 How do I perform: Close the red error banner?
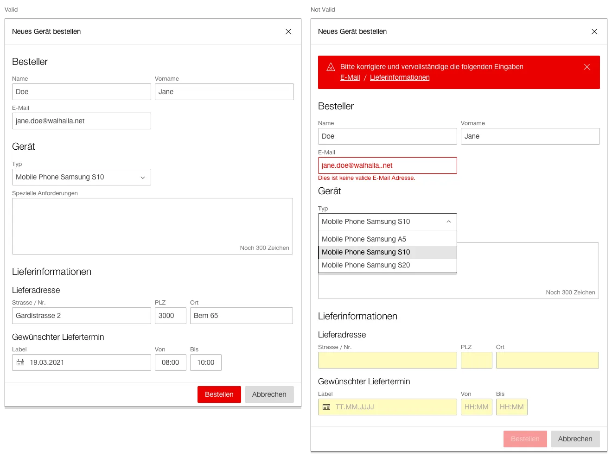point(586,67)
